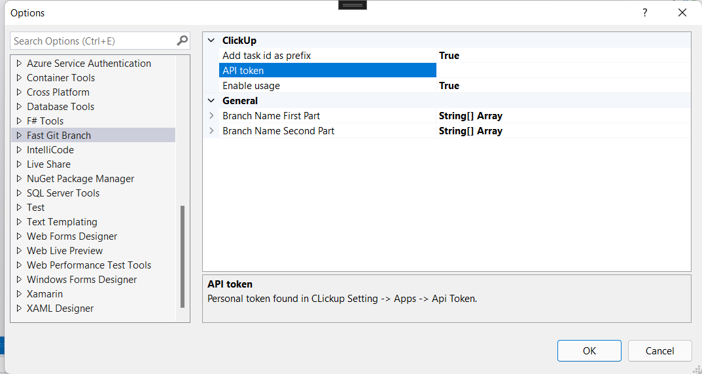This screenshot has width=702, height=374.
Task: Expand the Cross Platform node
Action: pyautogui.click(x=19, y=92)
